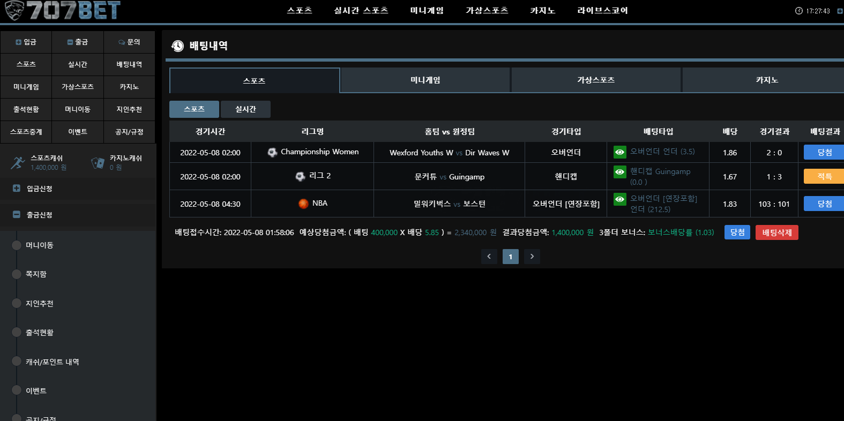This screenshot has width=844, height=421.
Task: Select the 쪽지함 sidebar list item
Action: (x=36, y=274)
